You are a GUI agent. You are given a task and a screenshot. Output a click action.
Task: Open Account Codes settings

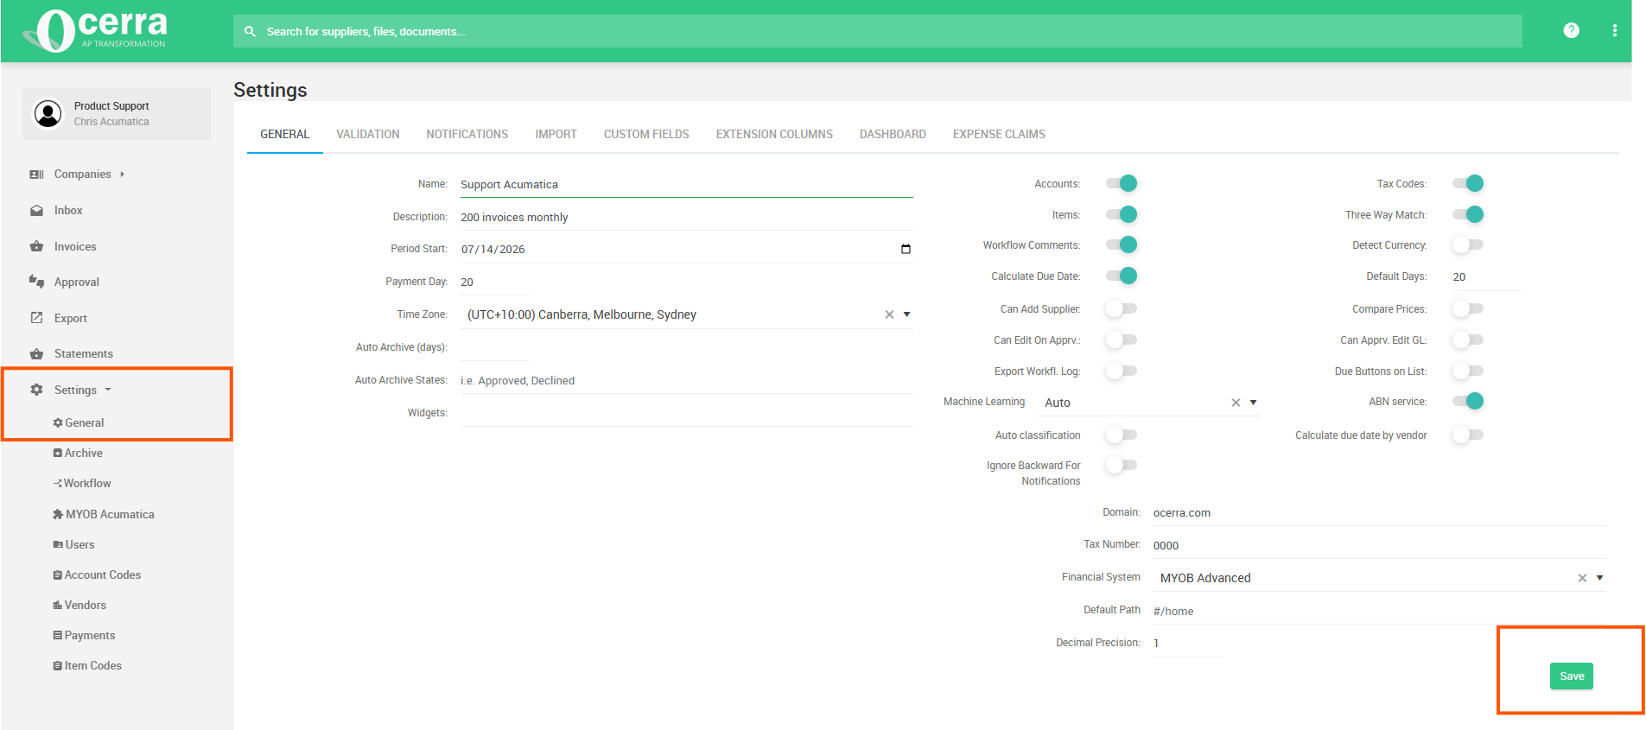coord(97,574)
